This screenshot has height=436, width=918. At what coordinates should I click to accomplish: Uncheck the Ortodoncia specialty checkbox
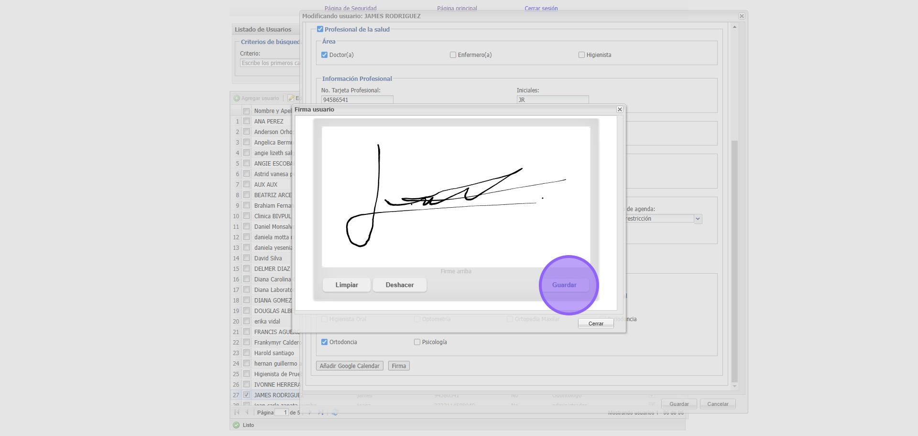click(x=325, y=342)
